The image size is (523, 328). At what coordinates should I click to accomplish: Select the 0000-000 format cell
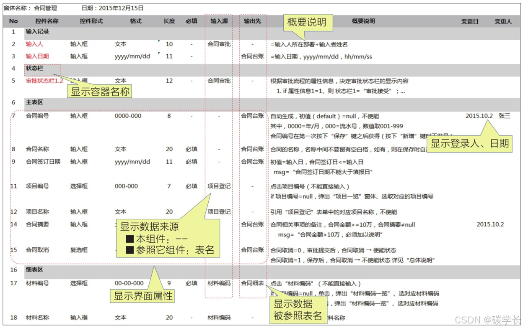click(128, 116)
